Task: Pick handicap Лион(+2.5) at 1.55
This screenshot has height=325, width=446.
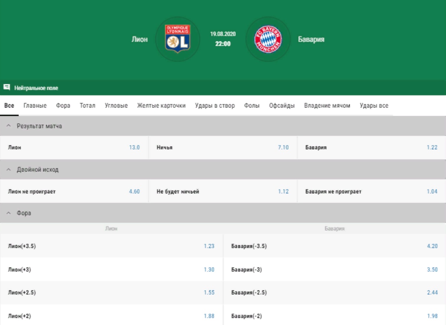Action: click(111, 293)
